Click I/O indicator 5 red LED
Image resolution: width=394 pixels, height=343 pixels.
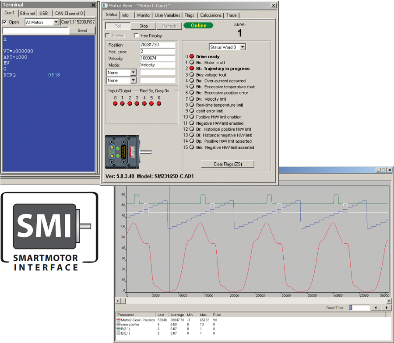[151, 103]
